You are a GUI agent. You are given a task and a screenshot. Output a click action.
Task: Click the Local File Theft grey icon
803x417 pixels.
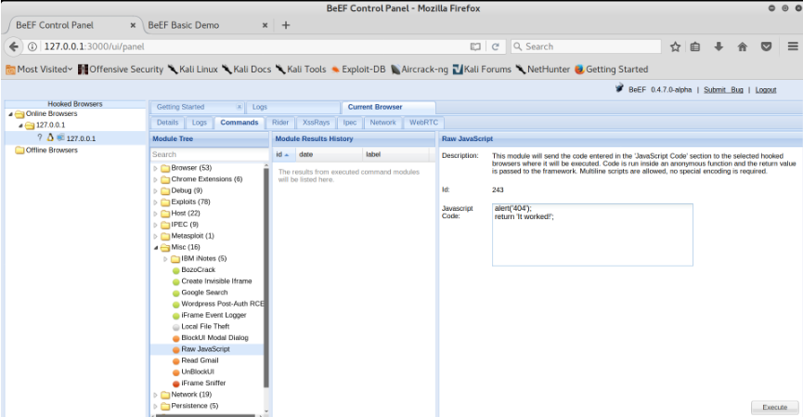point(175,327)
